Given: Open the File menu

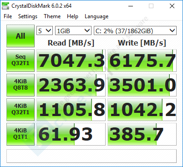Looking at the screenshot, I should (x=8, y=16).
